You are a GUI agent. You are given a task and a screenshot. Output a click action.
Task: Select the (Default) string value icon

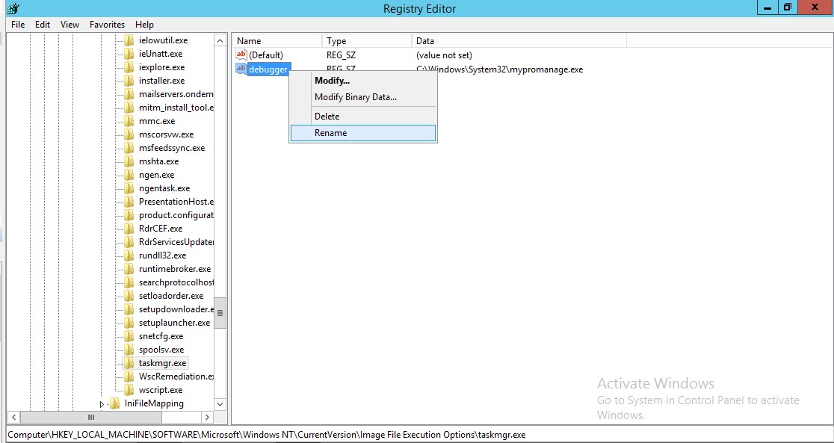click(x=241, y=55)
